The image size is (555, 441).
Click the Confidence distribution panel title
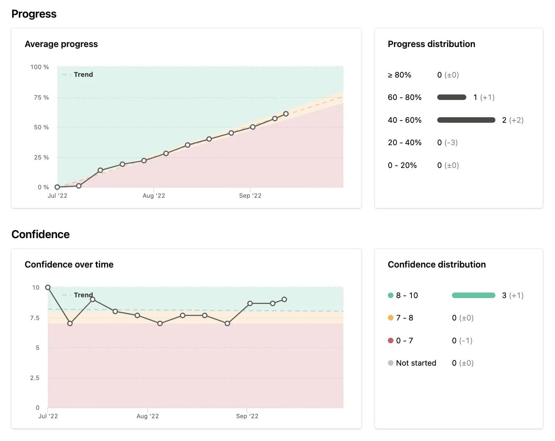point(437,264)
